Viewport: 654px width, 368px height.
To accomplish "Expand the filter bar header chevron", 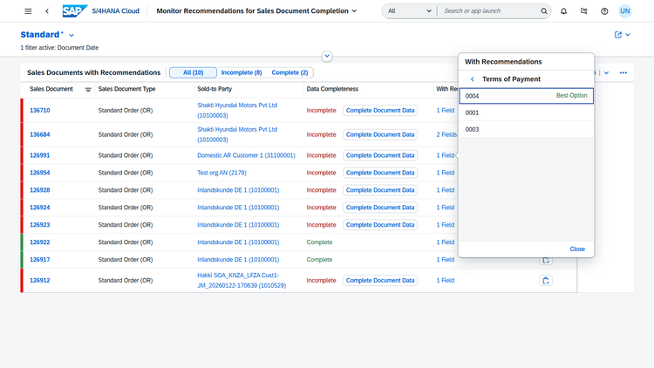I will 327,56.
